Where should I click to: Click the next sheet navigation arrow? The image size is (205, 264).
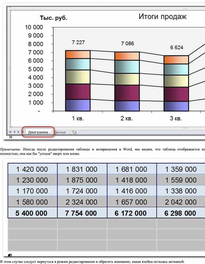tap(18, 132)
